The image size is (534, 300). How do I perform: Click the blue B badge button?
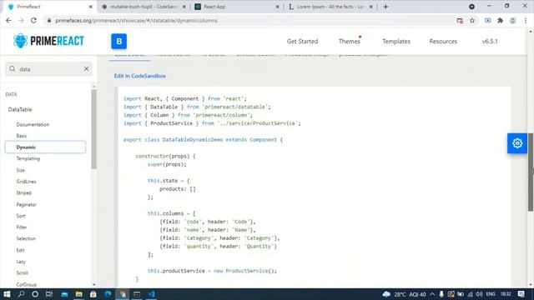click(118, 41)
